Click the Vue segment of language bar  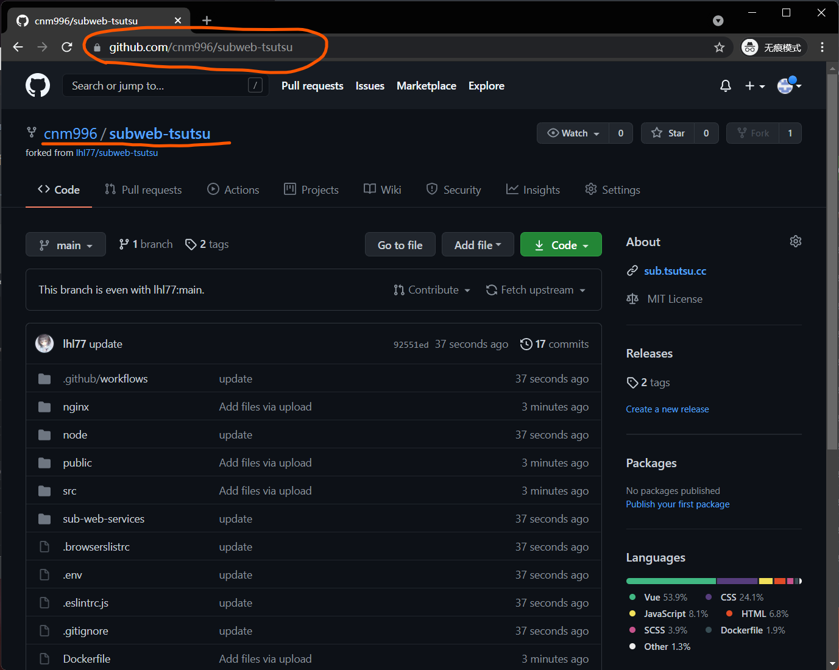click(671, 581)
